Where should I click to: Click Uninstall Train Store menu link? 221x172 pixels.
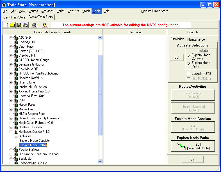pyautogui.click(x=155, y=11)
